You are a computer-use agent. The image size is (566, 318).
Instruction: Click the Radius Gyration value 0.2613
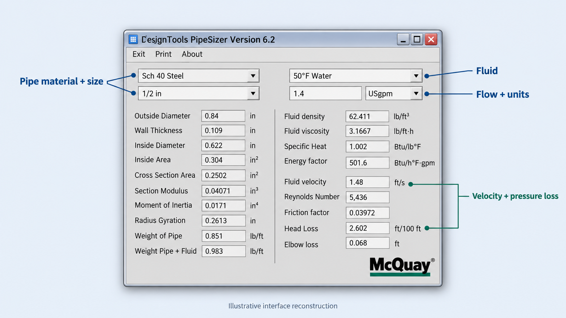224,220
